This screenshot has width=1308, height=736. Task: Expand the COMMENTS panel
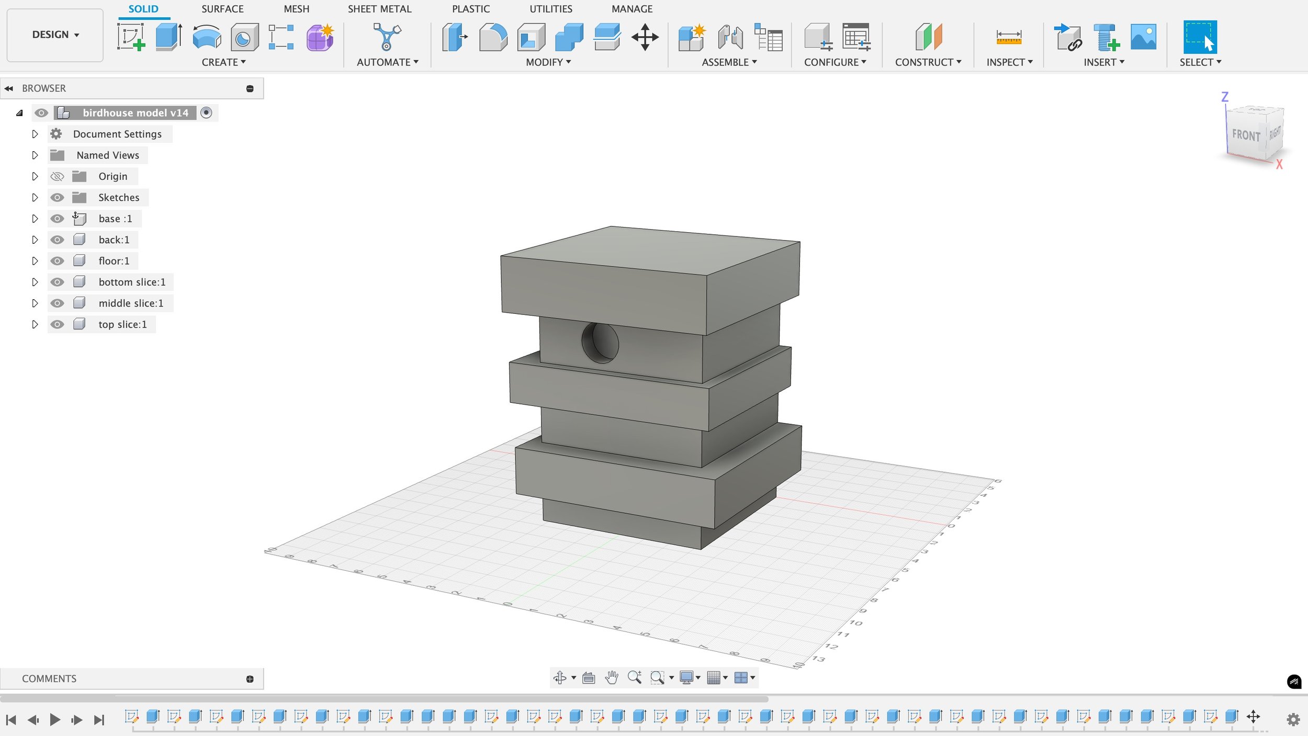tap(250, 679)
